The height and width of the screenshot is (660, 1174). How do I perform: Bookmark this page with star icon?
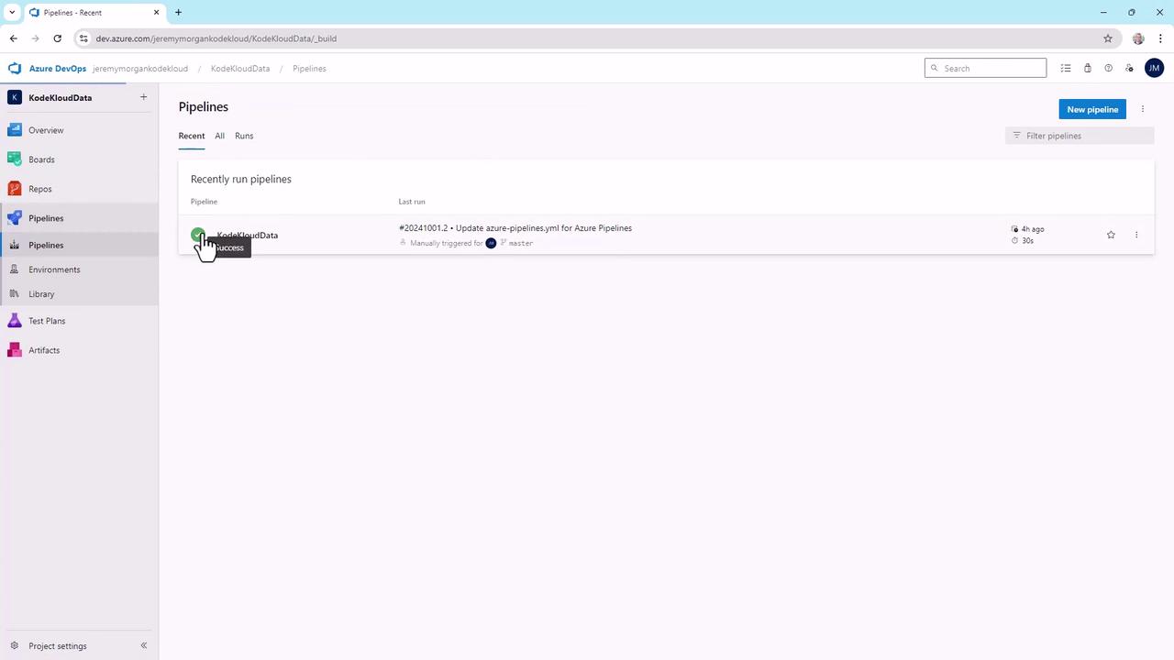(x=1108, y=38)
